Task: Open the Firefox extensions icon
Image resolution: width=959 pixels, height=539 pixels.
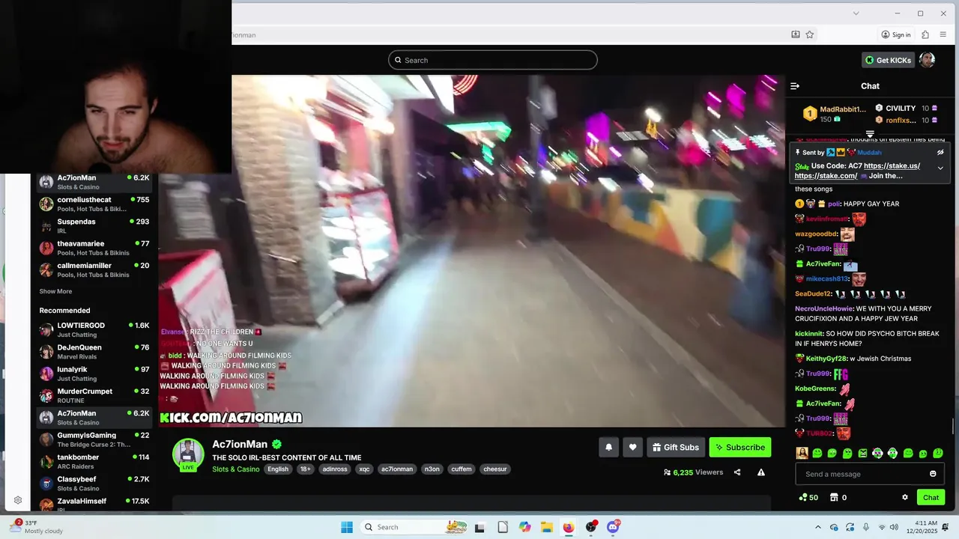Action: 925,34
